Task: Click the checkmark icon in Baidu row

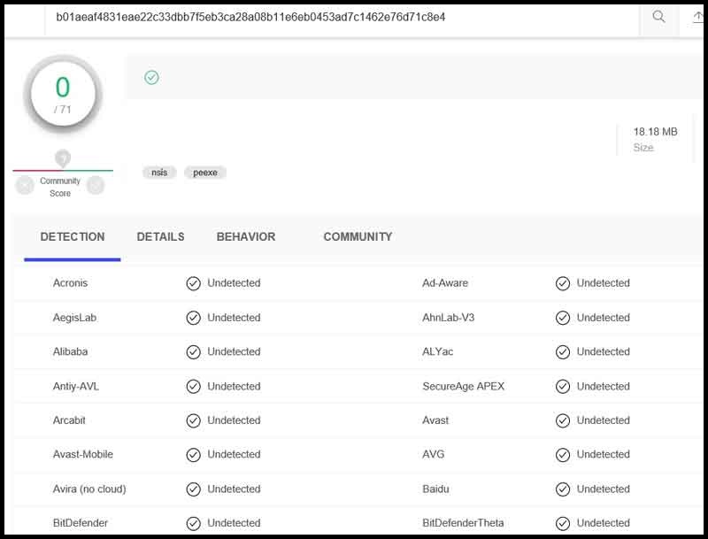Action: pos(563,489)
